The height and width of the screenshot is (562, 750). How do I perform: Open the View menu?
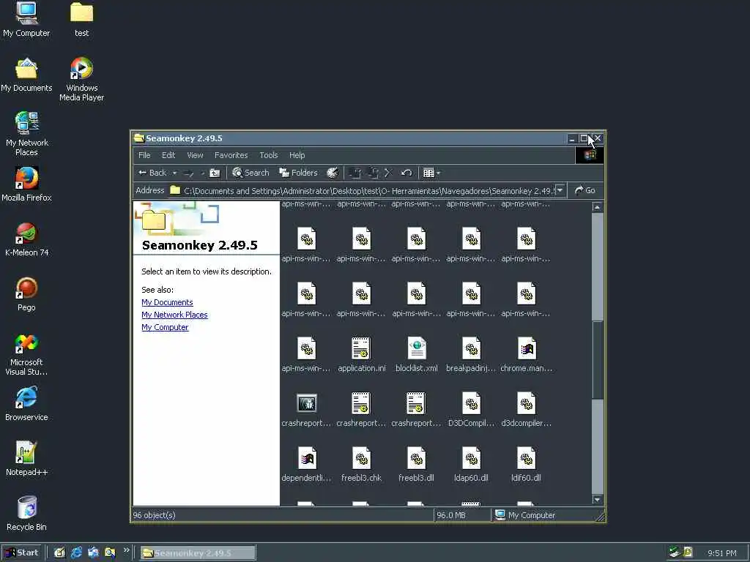[x=195, y=155]
